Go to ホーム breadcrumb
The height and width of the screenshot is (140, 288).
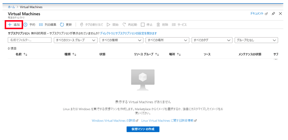coord(12,7)
